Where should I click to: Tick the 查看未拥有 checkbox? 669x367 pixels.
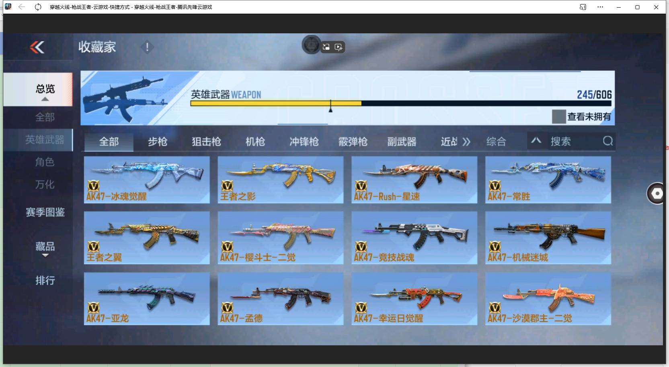tap(559, 116)
